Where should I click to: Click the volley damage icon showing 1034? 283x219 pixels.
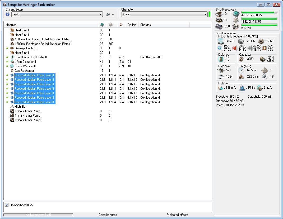pyautogui.click(x=221, y=77)
